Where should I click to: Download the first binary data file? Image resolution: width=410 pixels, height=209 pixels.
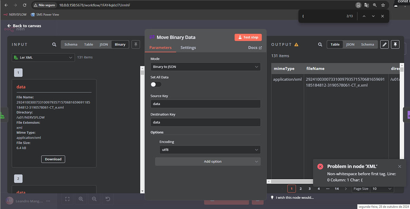(x=53, y=159)
